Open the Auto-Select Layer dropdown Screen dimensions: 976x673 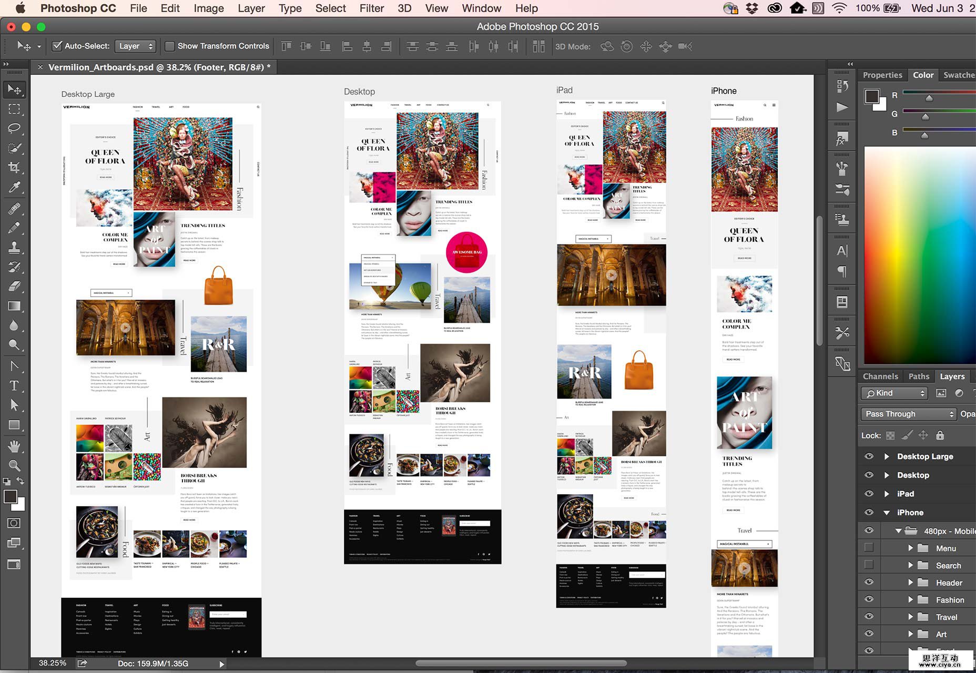click(x=136, y=46)
